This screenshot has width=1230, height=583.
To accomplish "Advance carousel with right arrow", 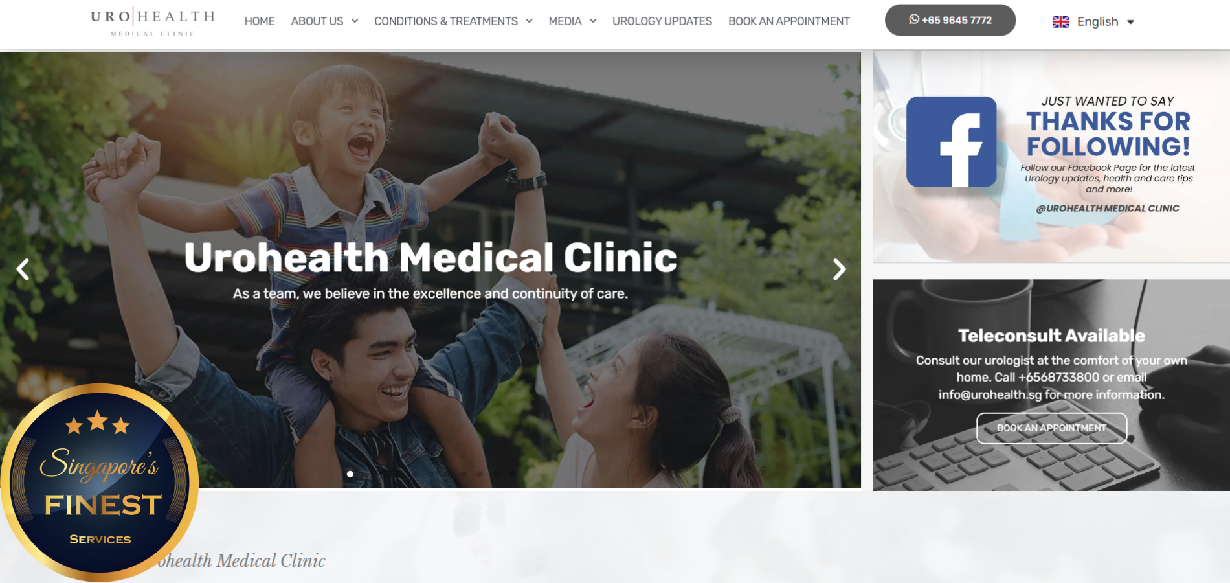I will 839,269.
